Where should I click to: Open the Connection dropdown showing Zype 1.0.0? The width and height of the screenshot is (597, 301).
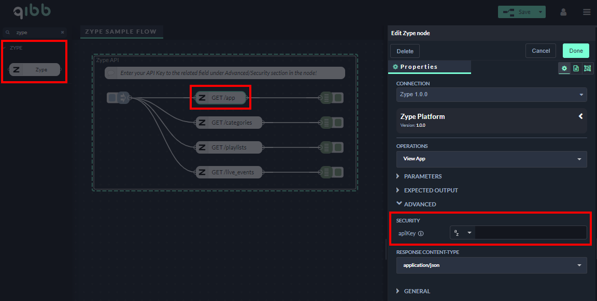pyautogui.click(x=491, y=95)
